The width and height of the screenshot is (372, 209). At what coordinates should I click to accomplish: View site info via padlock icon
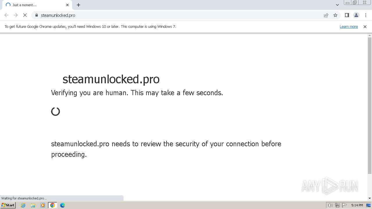[37, 15]
